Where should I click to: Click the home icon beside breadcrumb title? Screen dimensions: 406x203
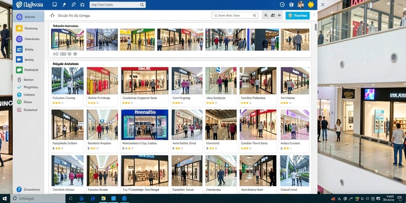click(52, 15)
